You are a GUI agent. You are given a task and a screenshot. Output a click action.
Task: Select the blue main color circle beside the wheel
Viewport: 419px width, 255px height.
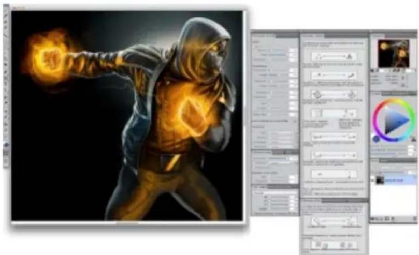[376, 139]
